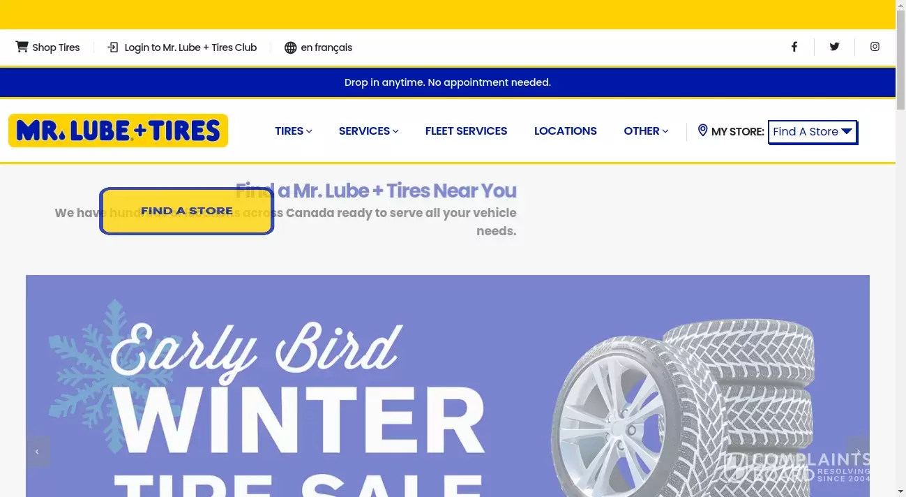Click the Mr. Lube + Tires logo
This screenshot has width=906, height=497.
tap(119, 131)
